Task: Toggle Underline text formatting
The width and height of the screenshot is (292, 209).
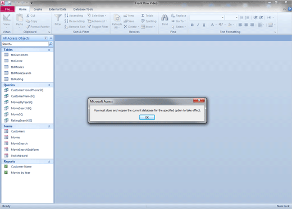Action: click(204, 25)
